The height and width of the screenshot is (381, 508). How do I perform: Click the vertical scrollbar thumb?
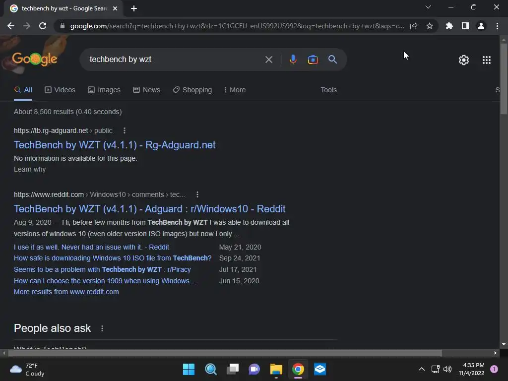click(504, 78)
